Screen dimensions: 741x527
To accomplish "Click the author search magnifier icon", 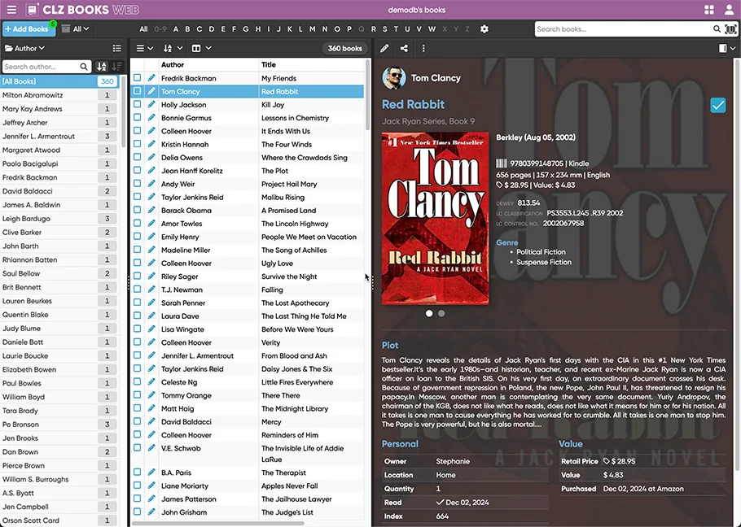I will (84, 67).
